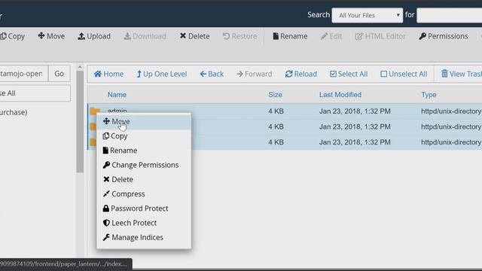Viewport: 482px width, 271px height.
Task: Open the HTML Editor
Action: tap(380, 36)
